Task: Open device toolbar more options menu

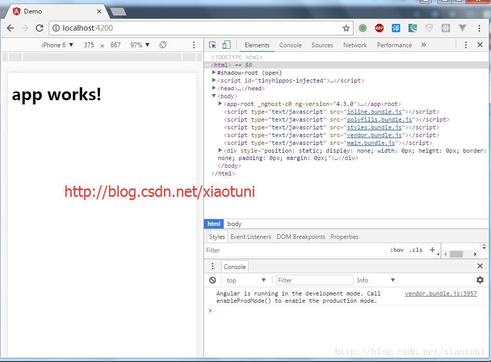Action: (194, 45)
